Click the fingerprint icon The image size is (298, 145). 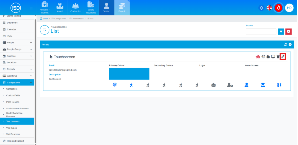(115, 85)
